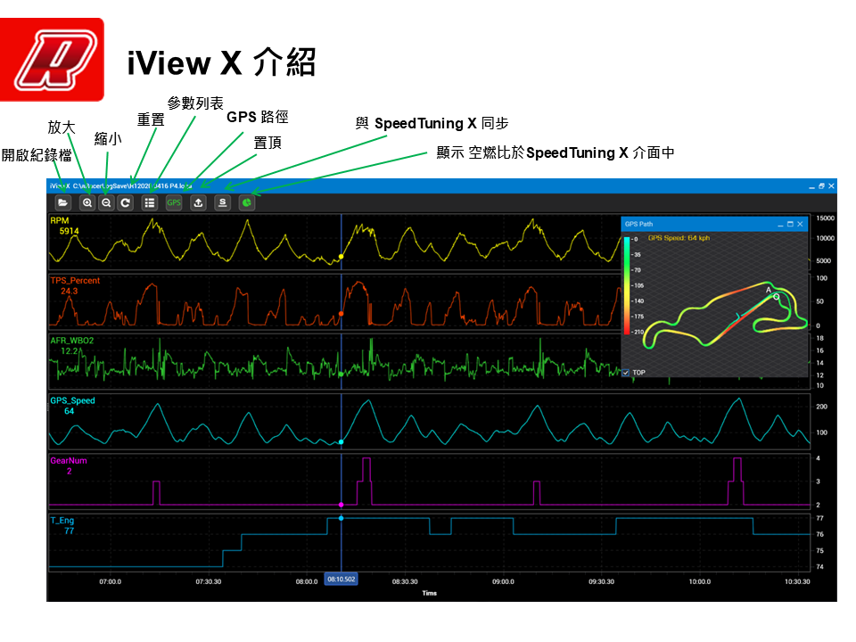The width and height of the screenshot is (856, 642).
Task: Sync with SpeedTuning X icon
Action: click(x=222, y=202)
